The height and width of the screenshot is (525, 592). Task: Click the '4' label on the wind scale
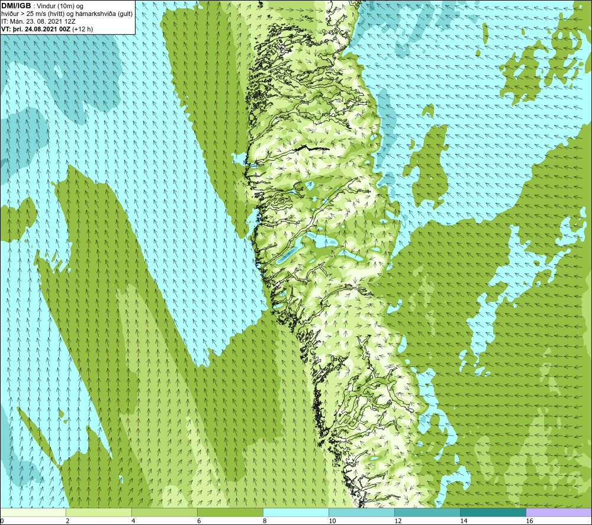point(133,521)
